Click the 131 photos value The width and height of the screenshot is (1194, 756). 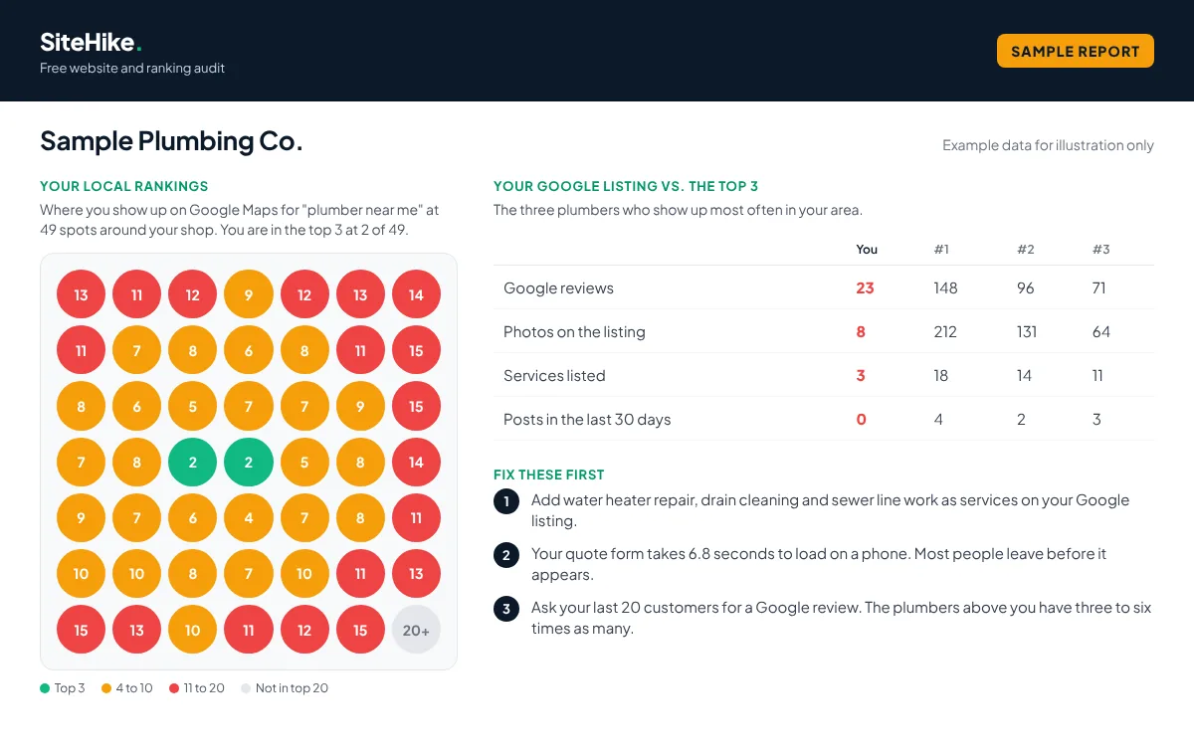(1027, 332)
